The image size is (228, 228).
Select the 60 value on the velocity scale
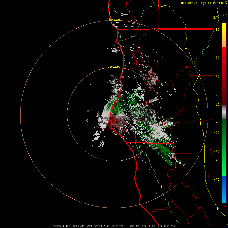[218, 58]
